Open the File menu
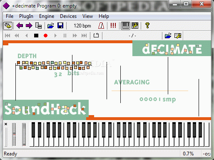Screen dimensions: 214x160 [x=10, y=16]
